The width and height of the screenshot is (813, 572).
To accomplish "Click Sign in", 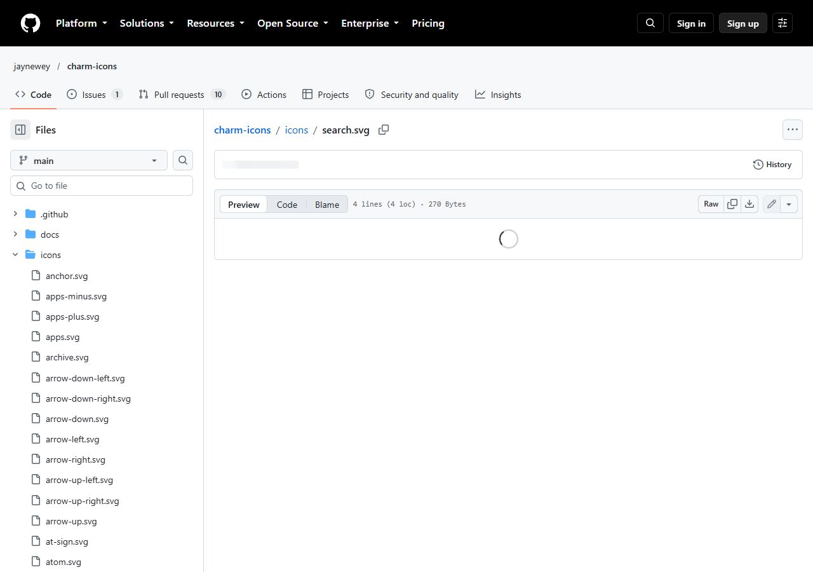I will [x=691, y=23].
